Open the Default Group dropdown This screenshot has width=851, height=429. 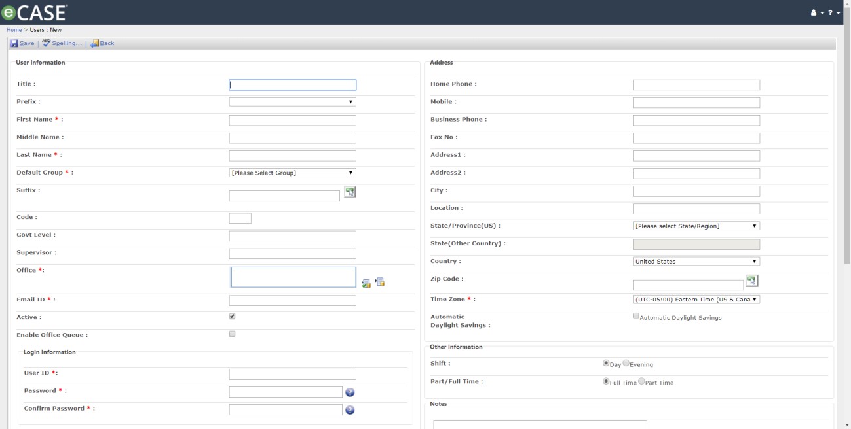tap(293, 173)
